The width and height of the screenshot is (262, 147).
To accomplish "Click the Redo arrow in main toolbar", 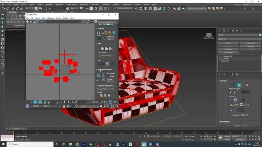I will click(x=8, y=8).
